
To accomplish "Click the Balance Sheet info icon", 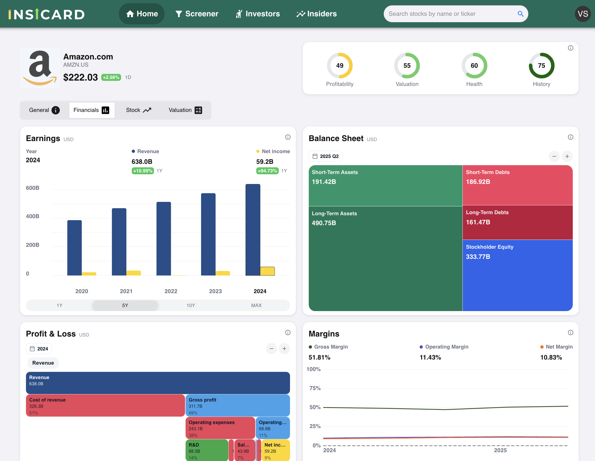I will (x=570, y=137).
